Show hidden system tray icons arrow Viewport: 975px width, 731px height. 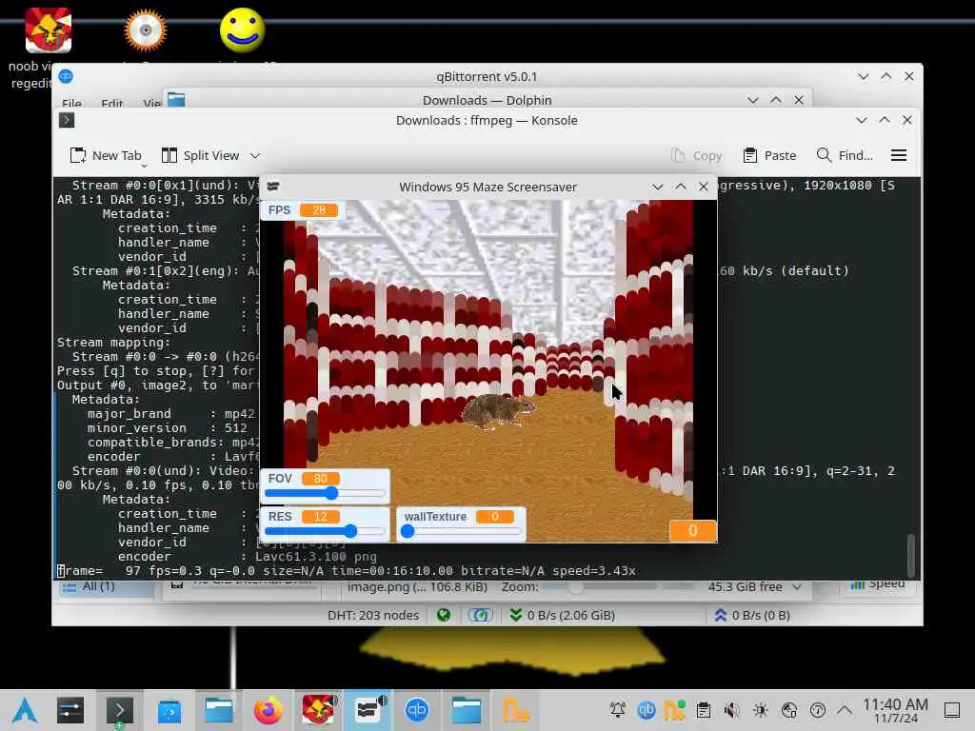844,710
